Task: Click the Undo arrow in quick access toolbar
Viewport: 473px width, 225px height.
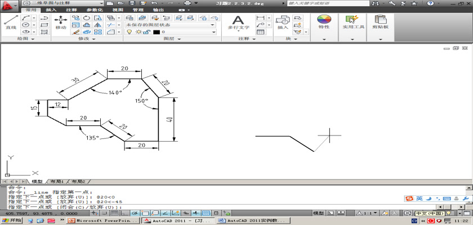Action: click(x=154, y=3)
